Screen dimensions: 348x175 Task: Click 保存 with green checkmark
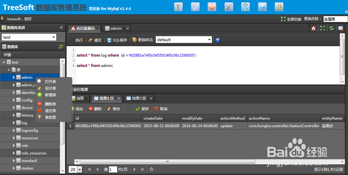142,109
